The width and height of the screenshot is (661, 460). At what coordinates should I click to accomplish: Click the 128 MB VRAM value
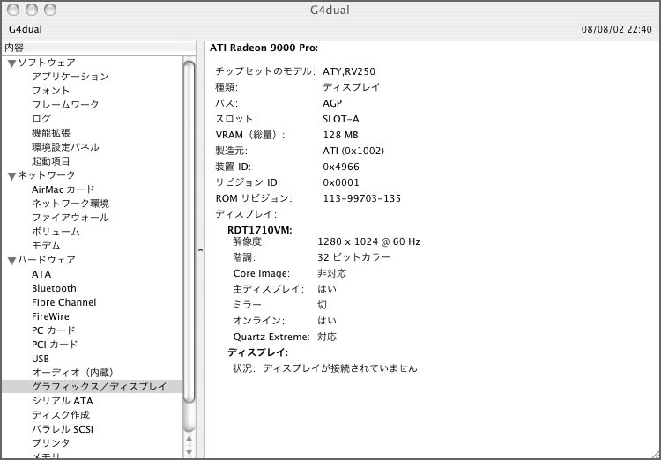pyautogui.click(x=340, y=136)
